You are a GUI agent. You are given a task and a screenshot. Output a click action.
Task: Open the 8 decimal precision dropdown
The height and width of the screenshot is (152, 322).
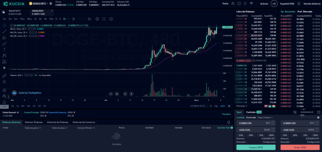(242, 106)
